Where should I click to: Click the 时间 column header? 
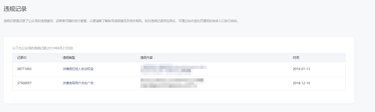tap(296, 57)
